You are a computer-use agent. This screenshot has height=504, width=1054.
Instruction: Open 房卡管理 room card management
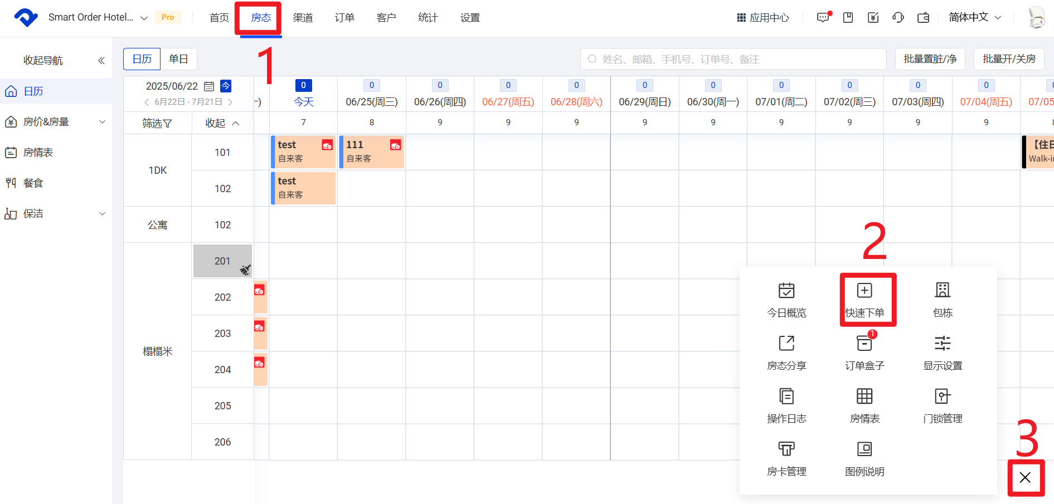pos(786,450)
